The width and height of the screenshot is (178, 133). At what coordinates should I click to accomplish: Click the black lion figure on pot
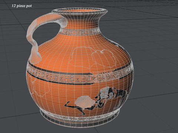coord(96,101)
